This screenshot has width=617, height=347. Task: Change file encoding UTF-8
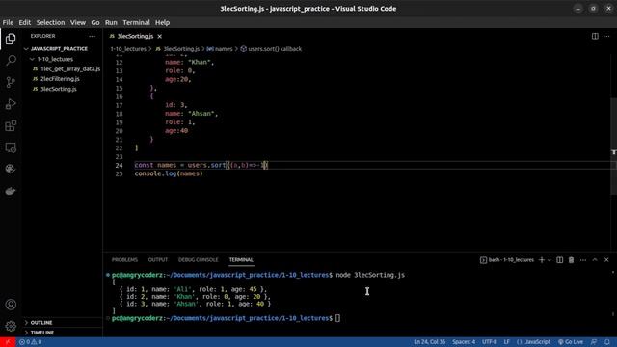coord(489,342)
